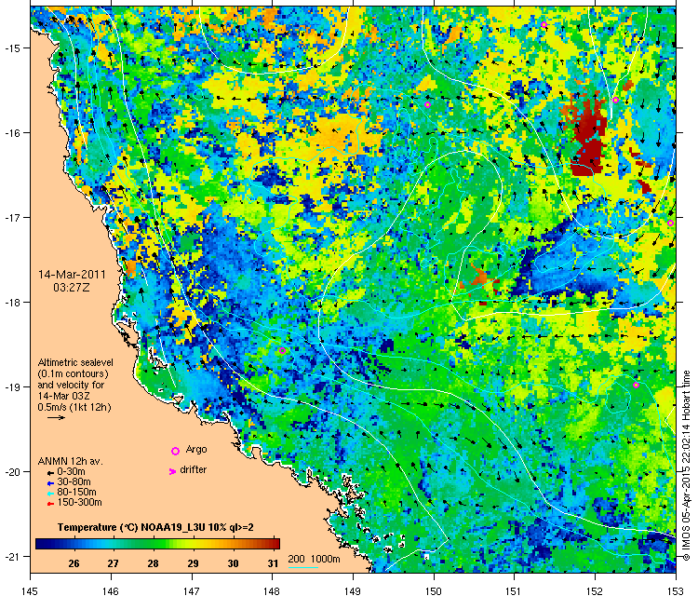Click the blue 30-80m arrow legend icon
The width and height of the screenshot is (698, 596).
coord(50,483)
